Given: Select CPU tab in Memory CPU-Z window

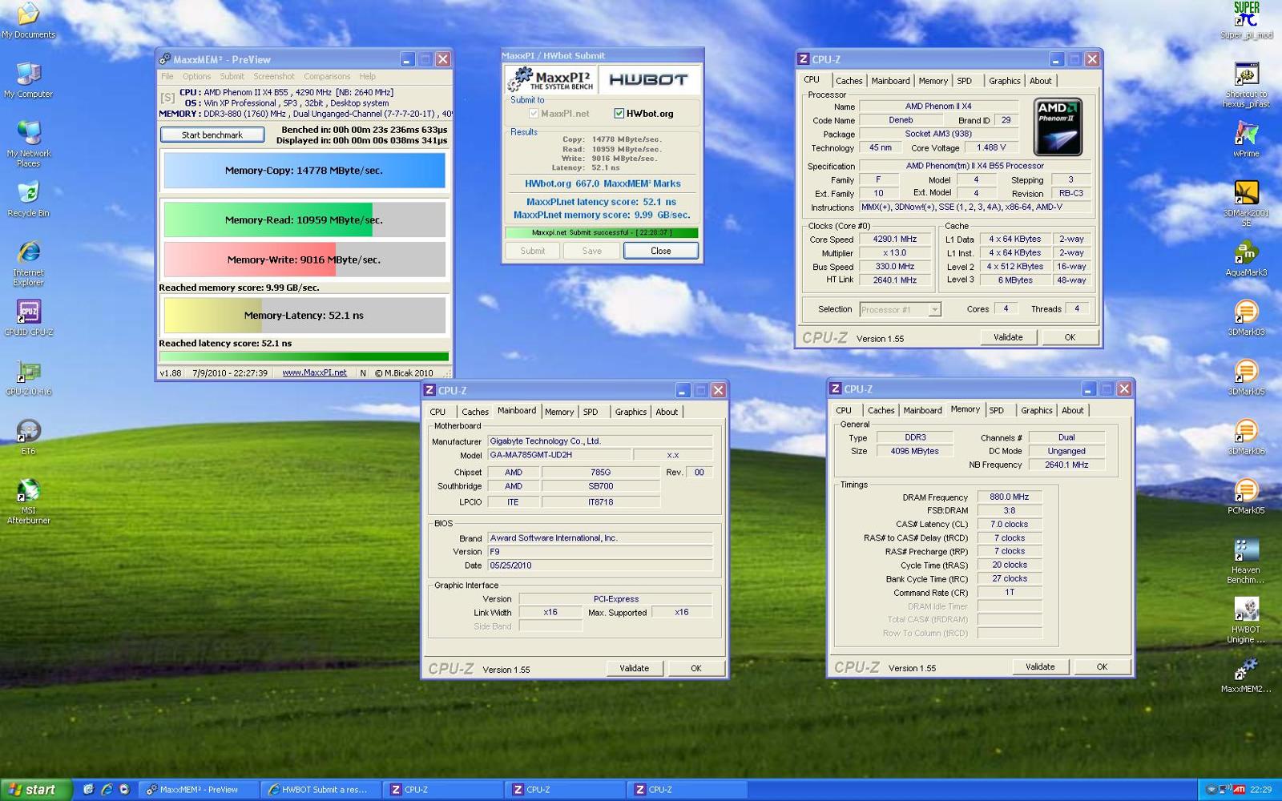Looking at the screenshot, I should (x=844, y=410).
